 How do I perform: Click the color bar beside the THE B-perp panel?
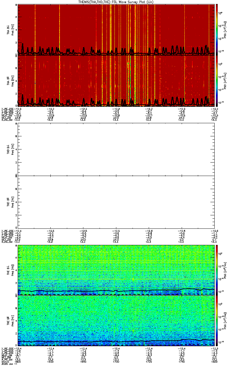[217, 270]
